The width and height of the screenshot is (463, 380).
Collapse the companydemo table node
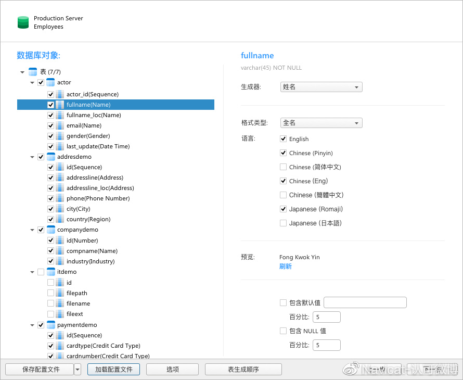tap(32, 230)
